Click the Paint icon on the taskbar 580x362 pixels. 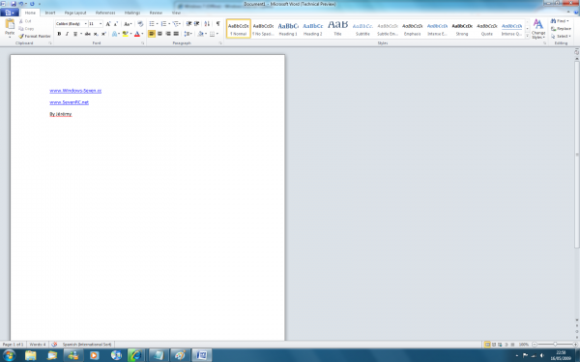(x=180, y=355)
